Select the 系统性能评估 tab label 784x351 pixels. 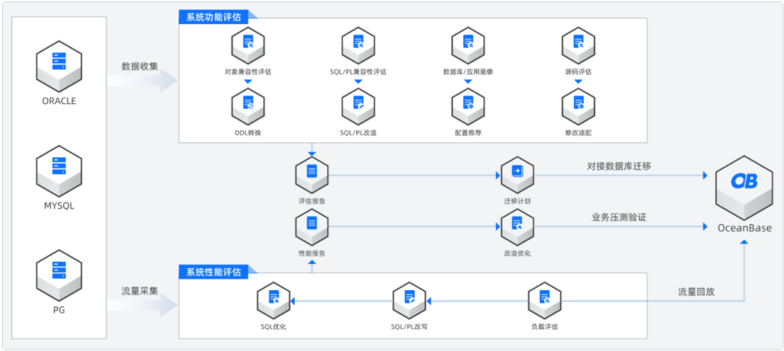point(214,272)
